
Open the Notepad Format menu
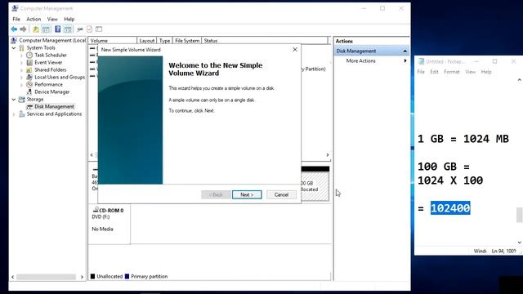click(452, 72)
